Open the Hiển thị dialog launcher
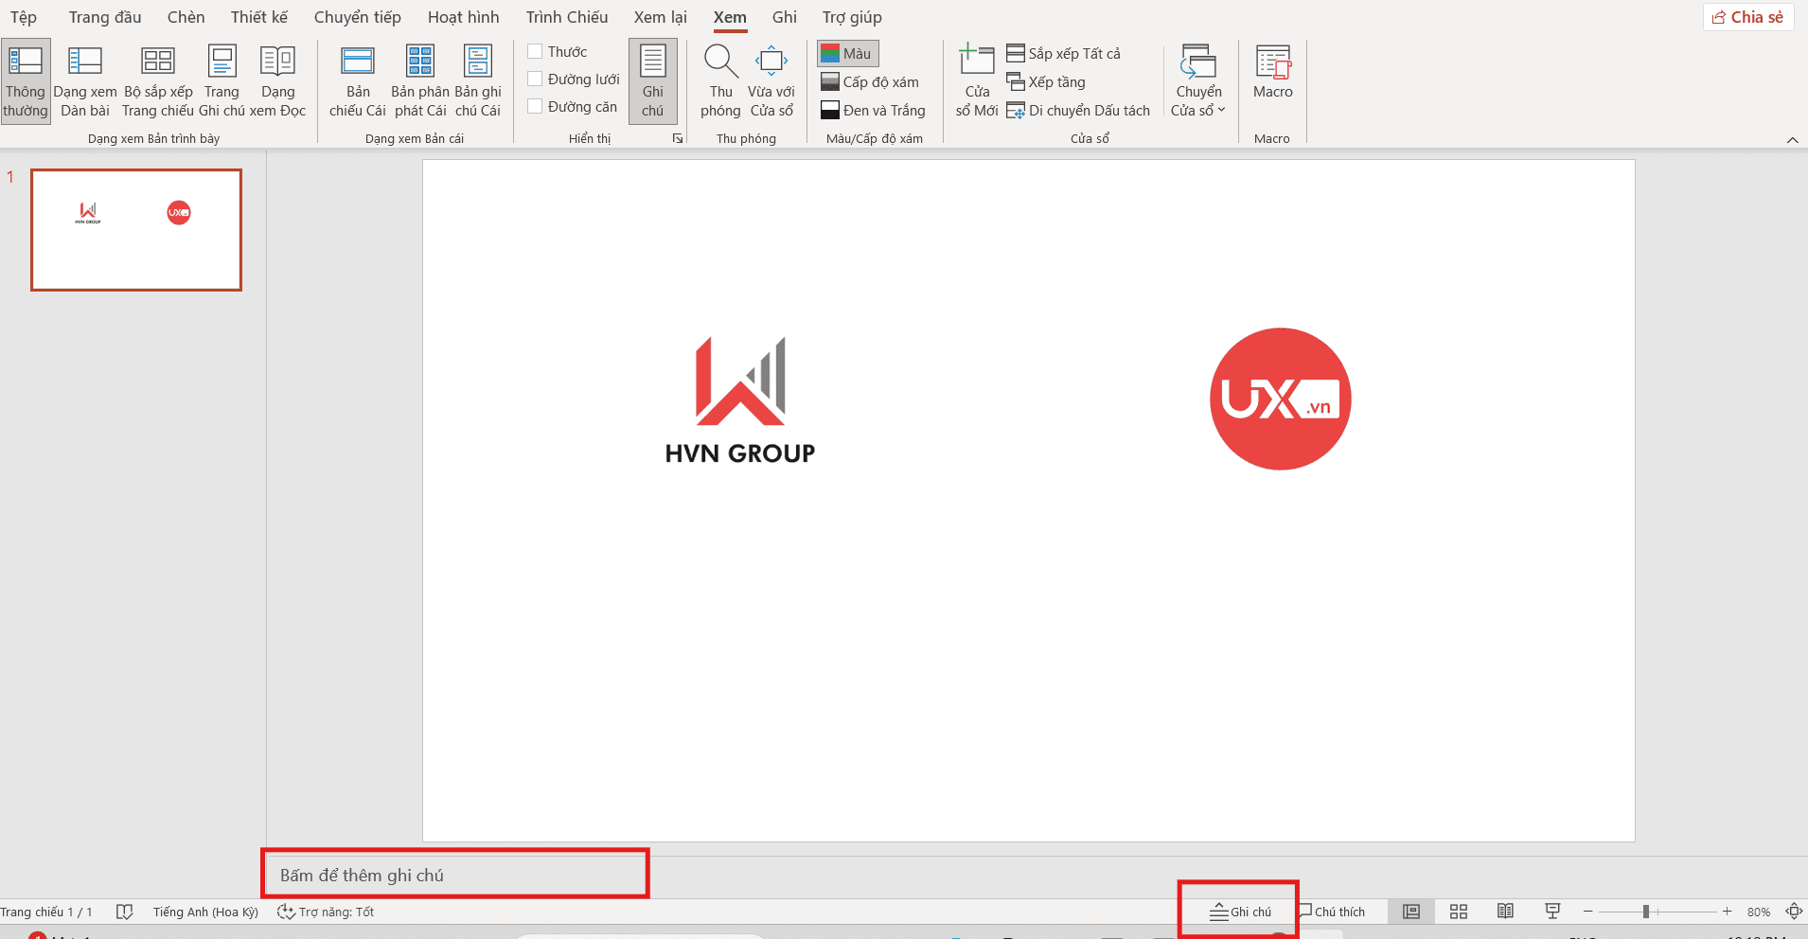1808x939 pixels. (x=678, y=138)
